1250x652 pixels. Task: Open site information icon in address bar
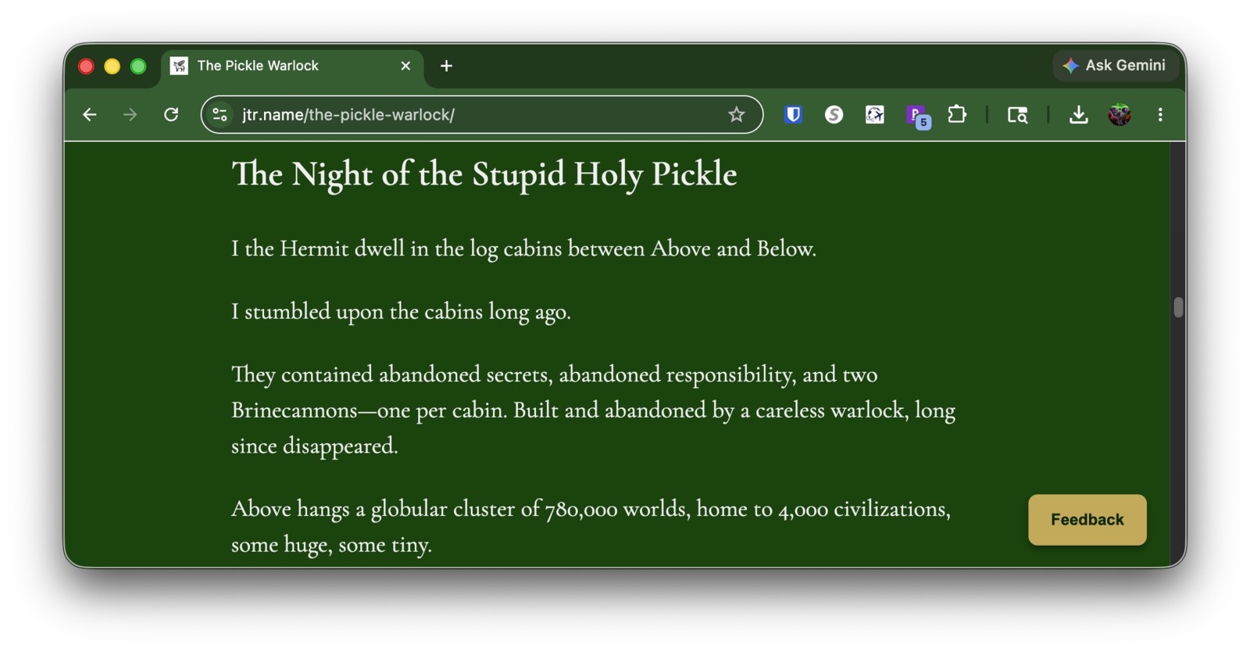click(220, 115)
